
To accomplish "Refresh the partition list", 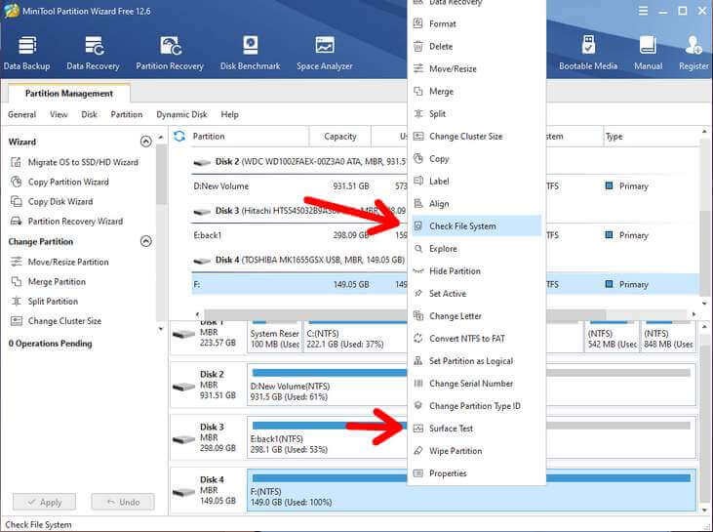I will tap(179, 136).
